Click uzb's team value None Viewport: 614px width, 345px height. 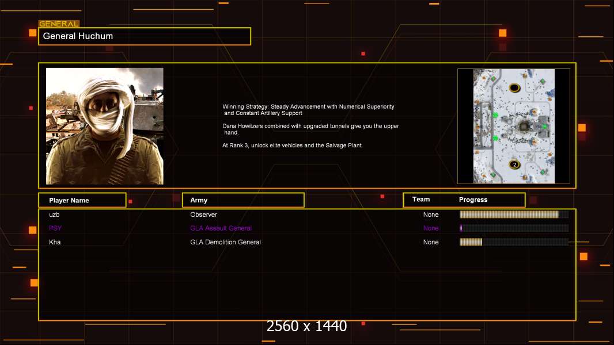pos(431,214)
